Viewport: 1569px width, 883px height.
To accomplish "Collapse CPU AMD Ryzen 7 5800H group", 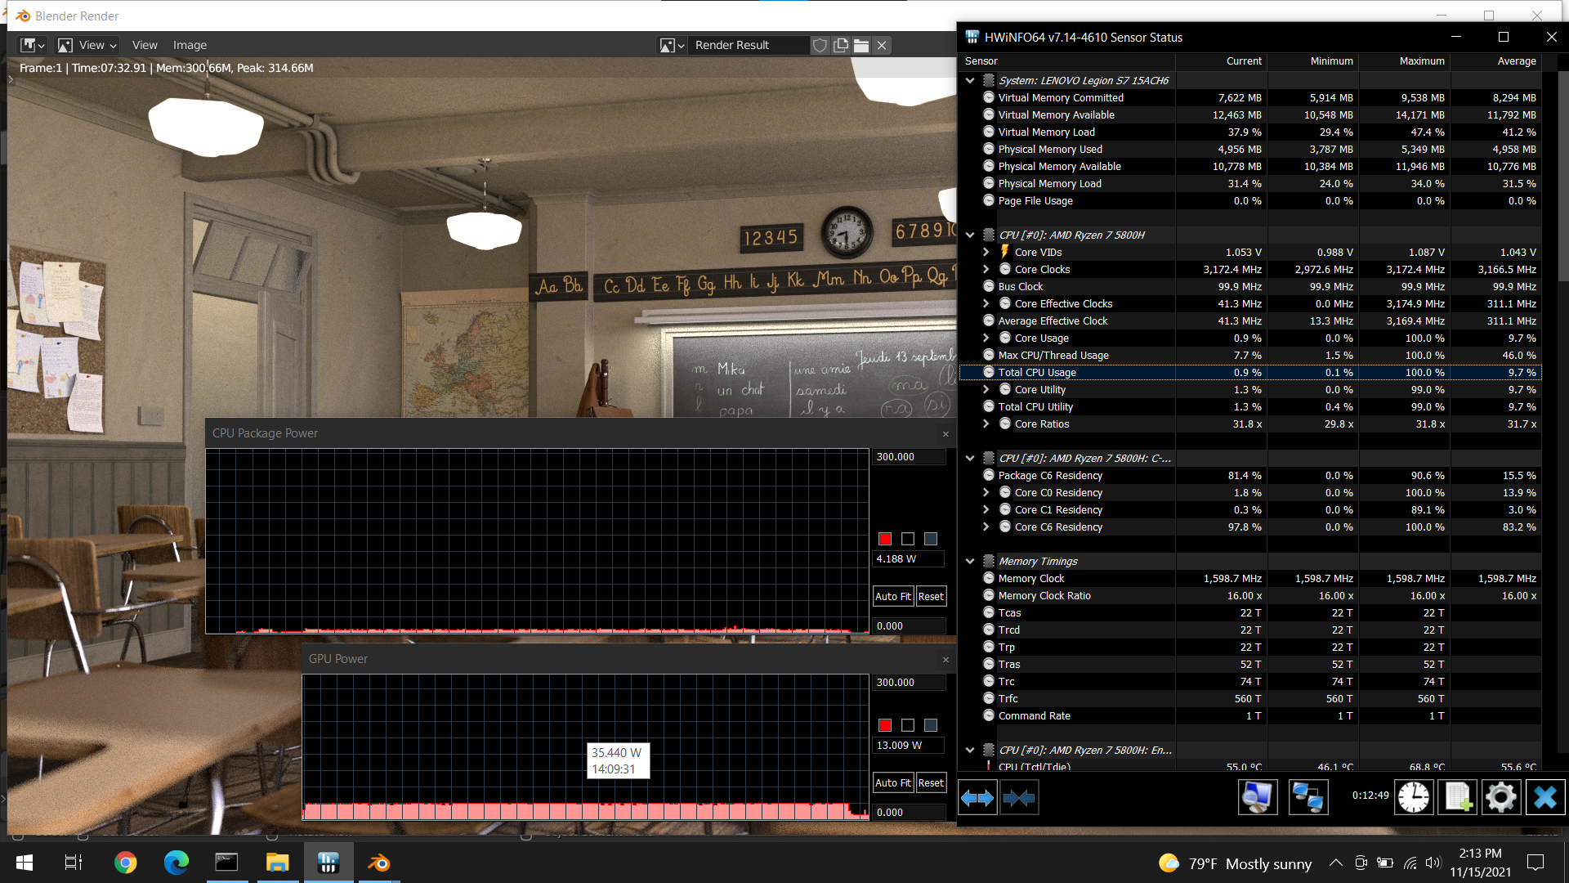I will click(x=970, y=235).
